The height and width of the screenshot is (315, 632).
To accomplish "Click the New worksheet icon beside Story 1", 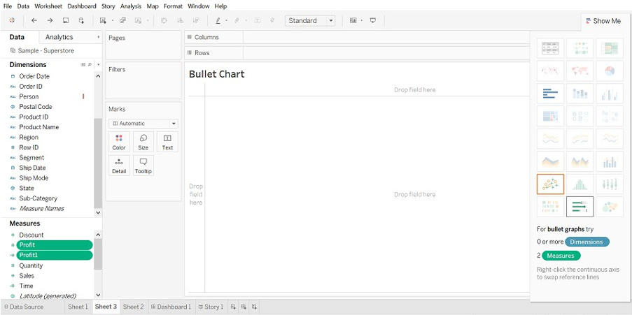I will [x=233, y=307].
